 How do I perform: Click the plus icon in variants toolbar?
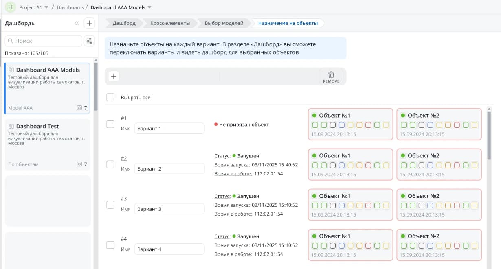point(114,76)
